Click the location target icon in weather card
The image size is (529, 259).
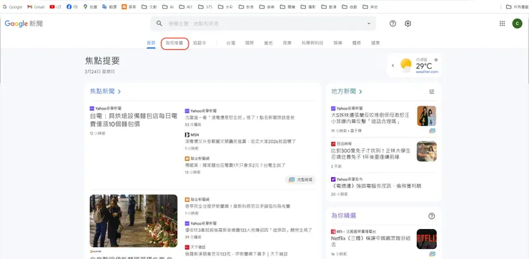(436, 60)
